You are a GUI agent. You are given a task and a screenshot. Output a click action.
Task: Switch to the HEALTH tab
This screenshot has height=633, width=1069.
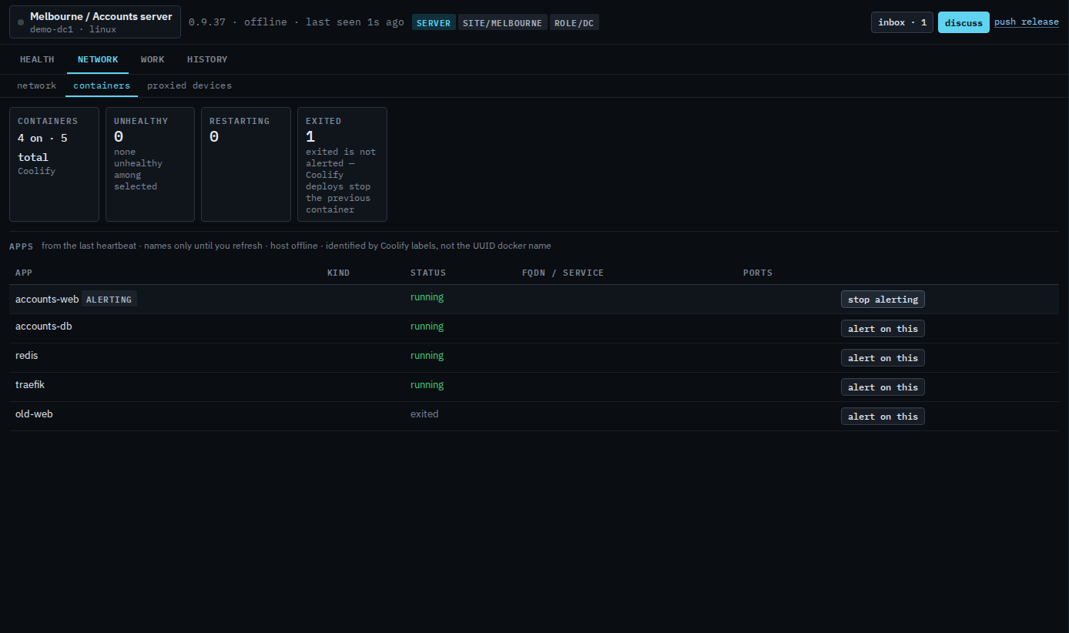point(37,59)
